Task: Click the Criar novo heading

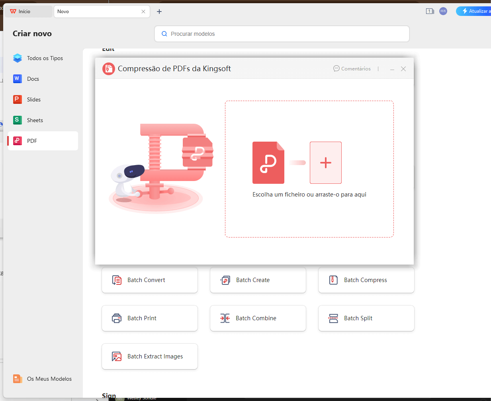Action: tap(32, 34)
